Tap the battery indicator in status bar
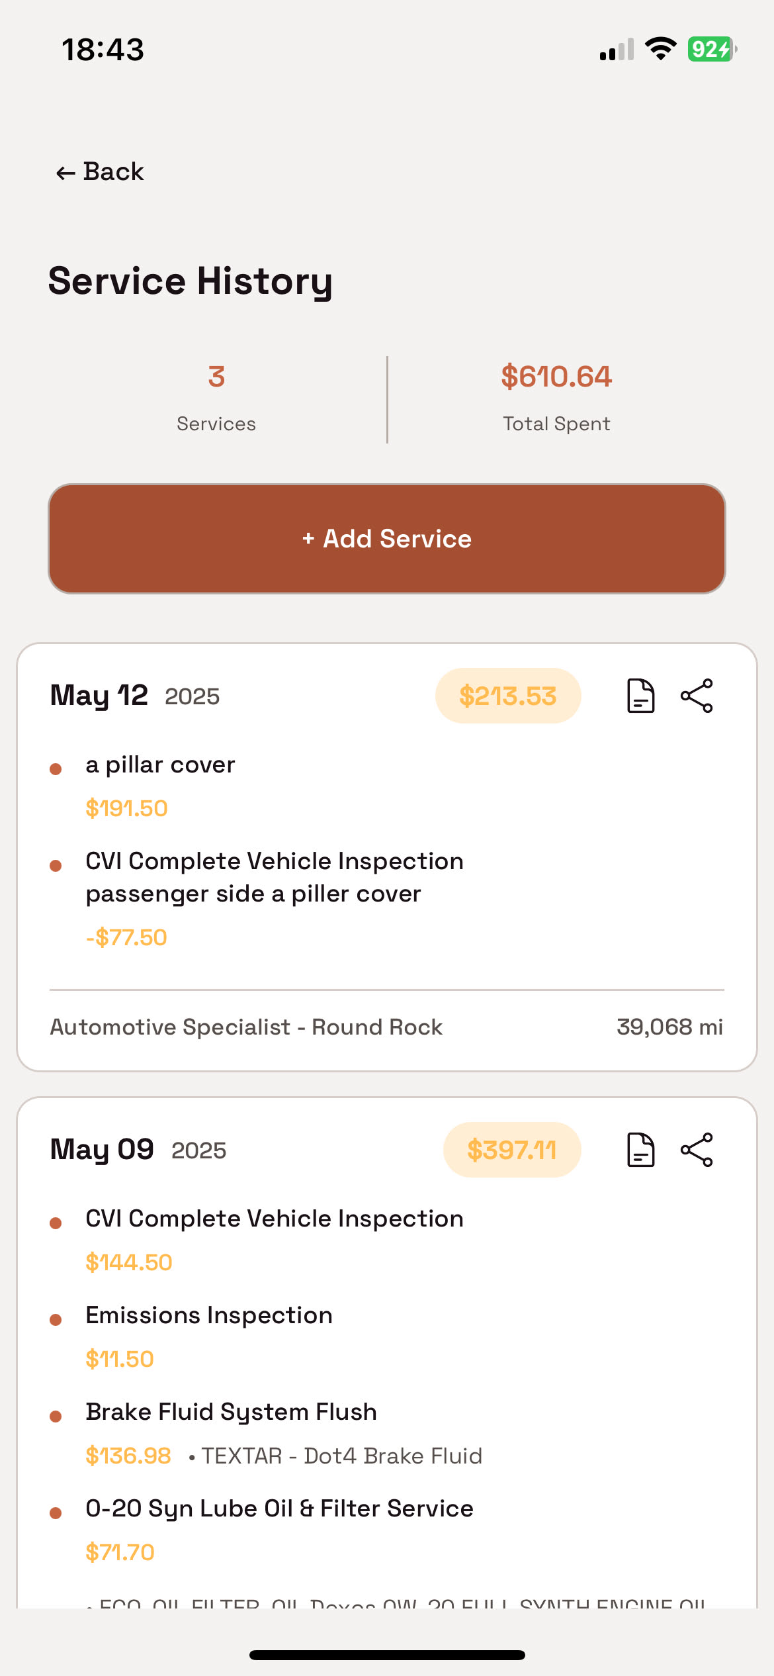 [x=712, y=49]
